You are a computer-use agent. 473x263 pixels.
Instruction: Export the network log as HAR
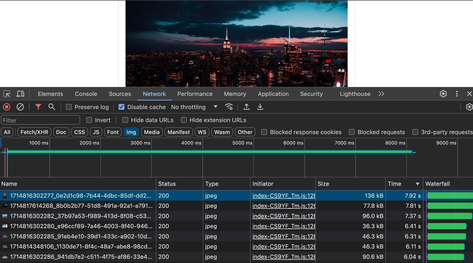point(260,107)
